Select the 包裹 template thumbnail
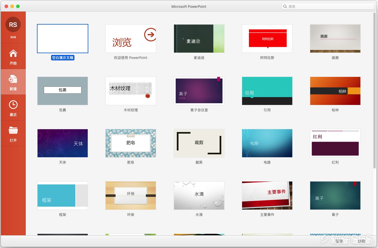 pyautogui.click(x=63, y=91)
